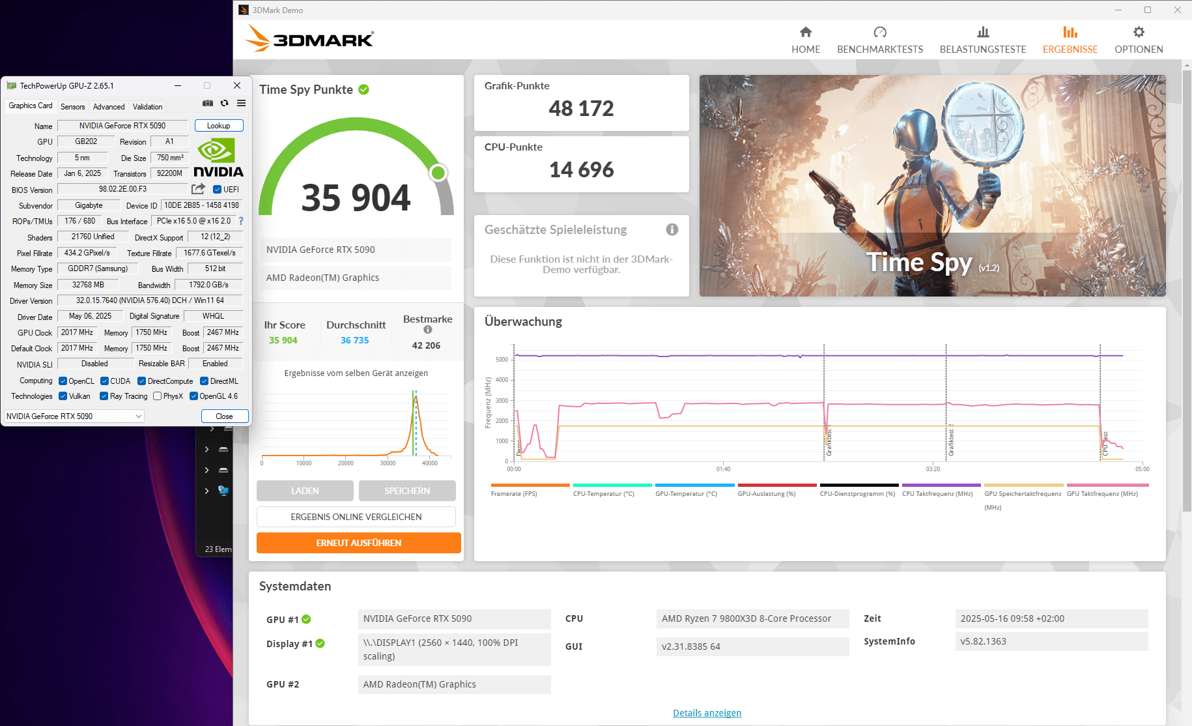Click the GPU Speichertaktfrequenz legend bar
1192x726 pixels.
tap(1024, 485)
